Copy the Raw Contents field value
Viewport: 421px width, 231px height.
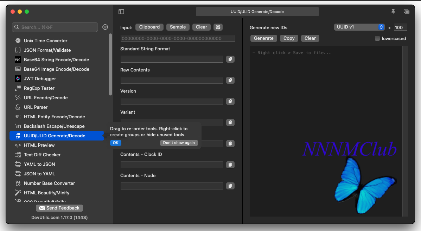tap(230, 80)
